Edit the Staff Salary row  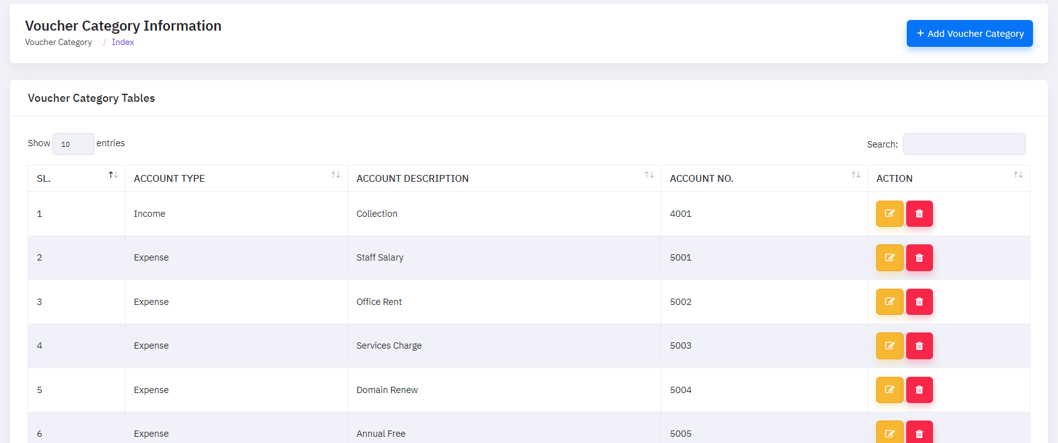point(889,257)
